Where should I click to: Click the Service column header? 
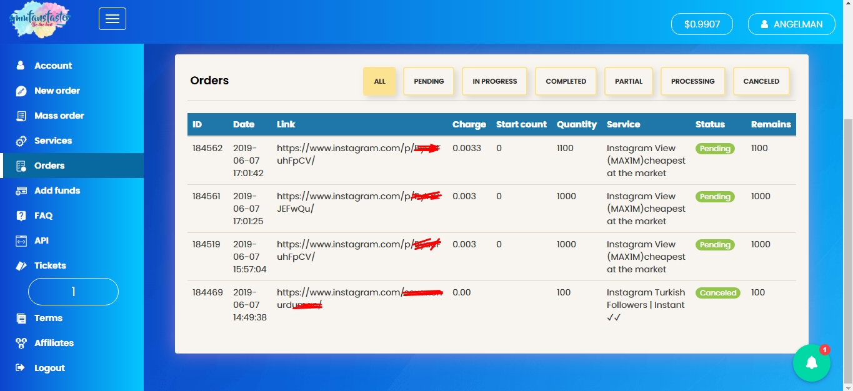[x=623, y=124]
